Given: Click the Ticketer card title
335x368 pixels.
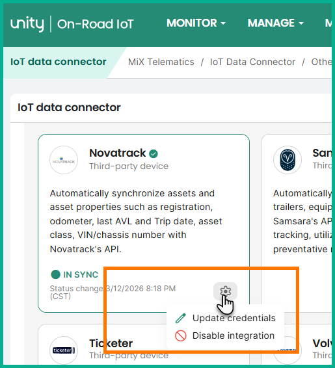Looking at the screenshot, I should point(111,343).
